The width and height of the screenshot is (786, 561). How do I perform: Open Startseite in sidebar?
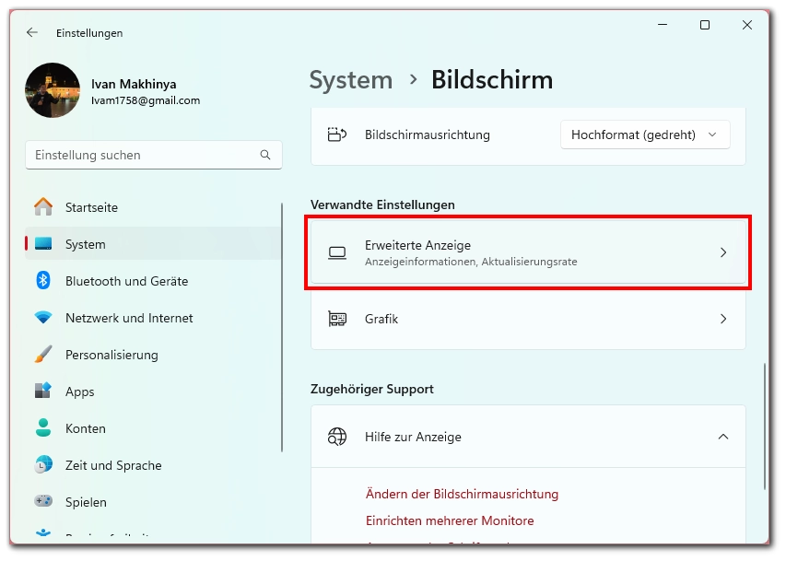coord(153,207)
